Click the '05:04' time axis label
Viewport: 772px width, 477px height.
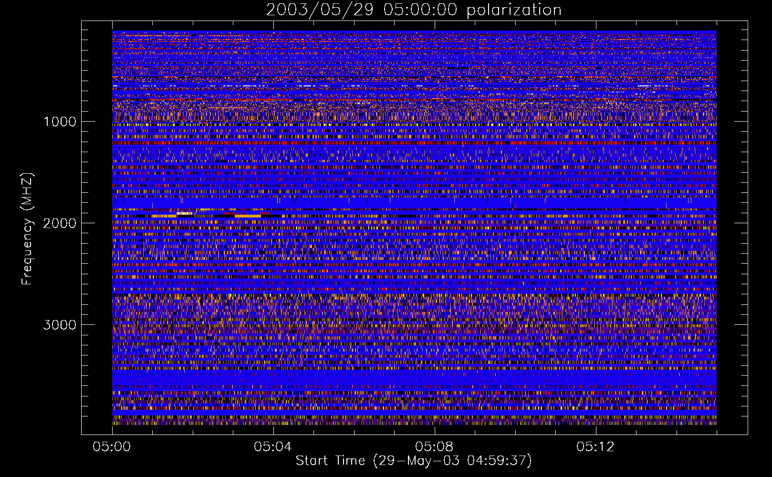[273, 447]
